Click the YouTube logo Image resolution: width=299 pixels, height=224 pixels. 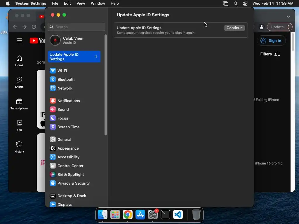tap(37, 41)
